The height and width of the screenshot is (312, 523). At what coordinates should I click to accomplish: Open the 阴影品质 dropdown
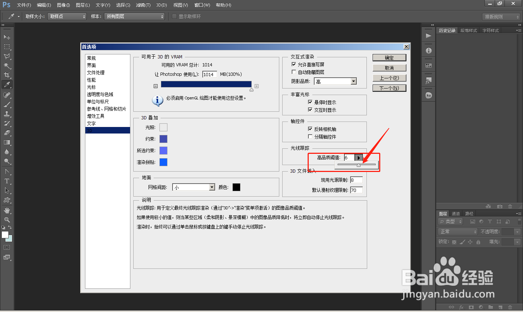point(335,81)
